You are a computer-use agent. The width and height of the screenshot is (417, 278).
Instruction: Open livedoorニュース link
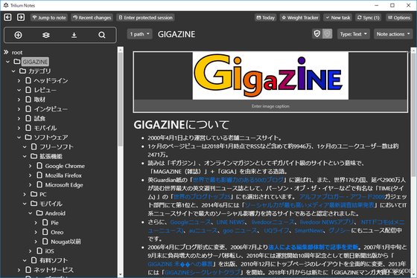pos(273,222)
